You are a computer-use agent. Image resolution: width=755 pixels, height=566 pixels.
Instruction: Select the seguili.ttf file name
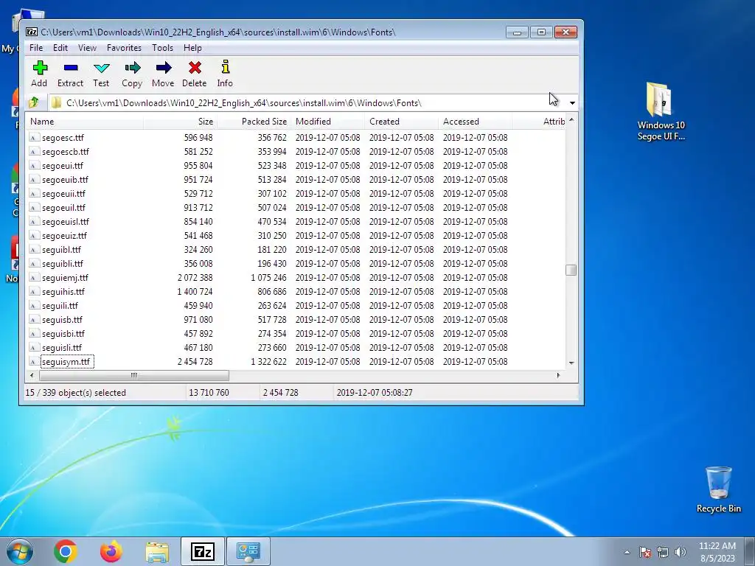60,306
